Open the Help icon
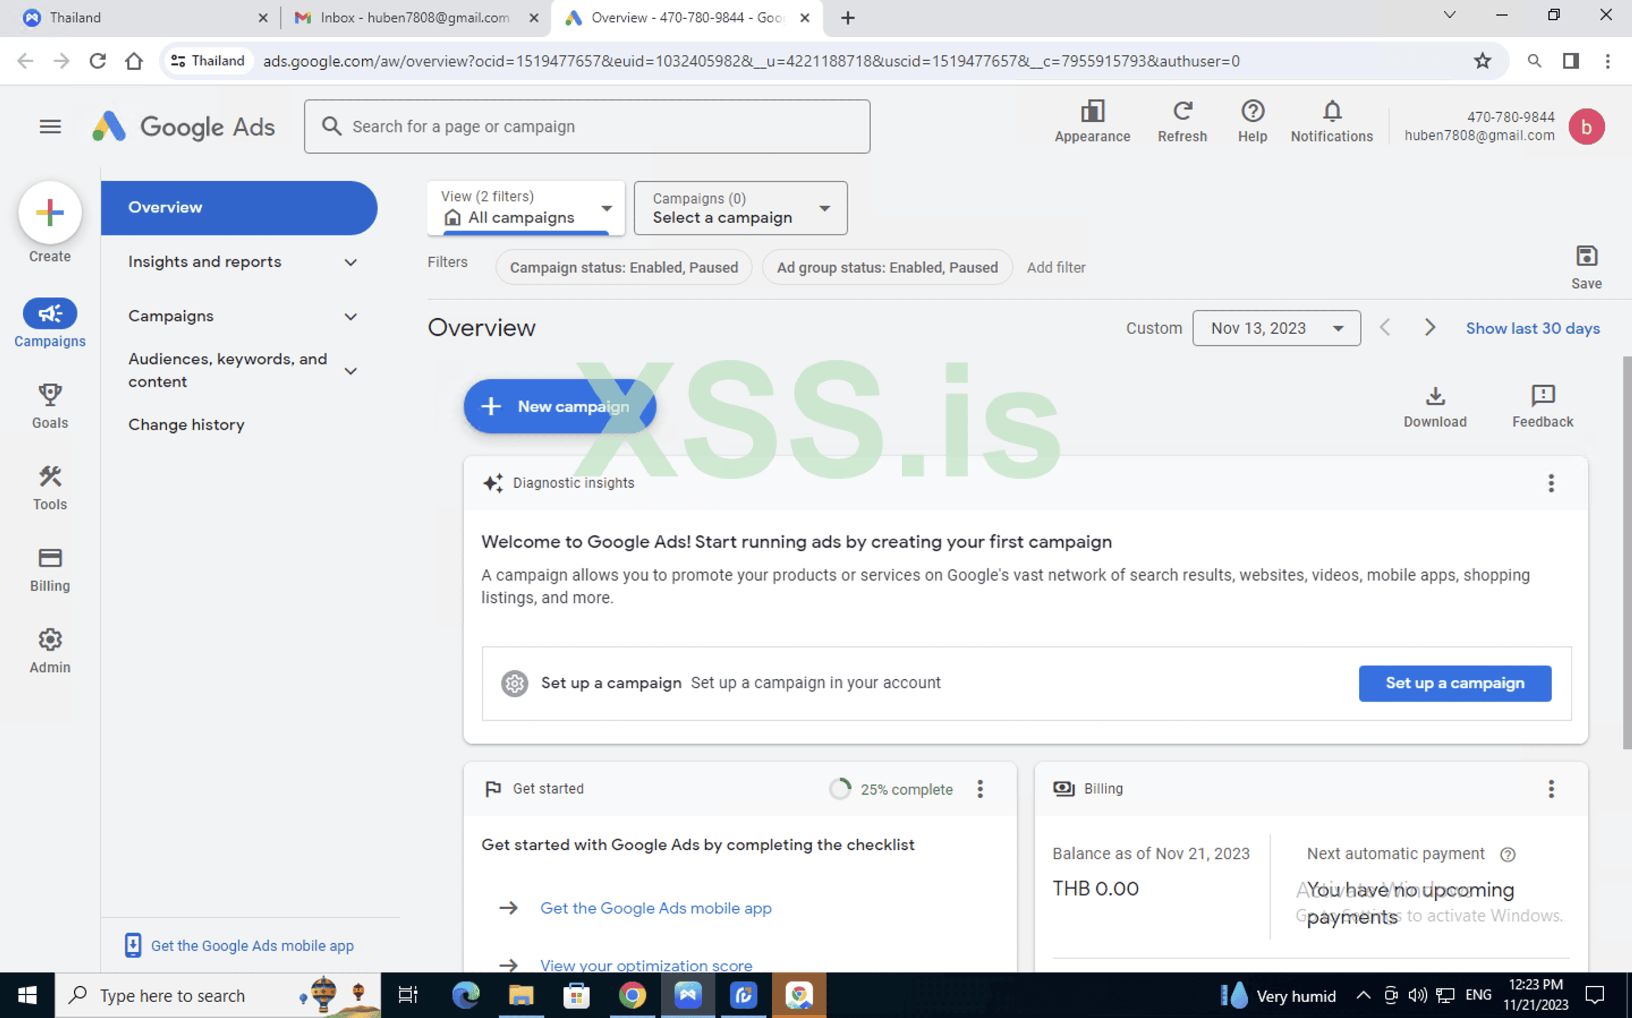Viewport: 1632px width, 1018px height. click(x=1252, y=121)
